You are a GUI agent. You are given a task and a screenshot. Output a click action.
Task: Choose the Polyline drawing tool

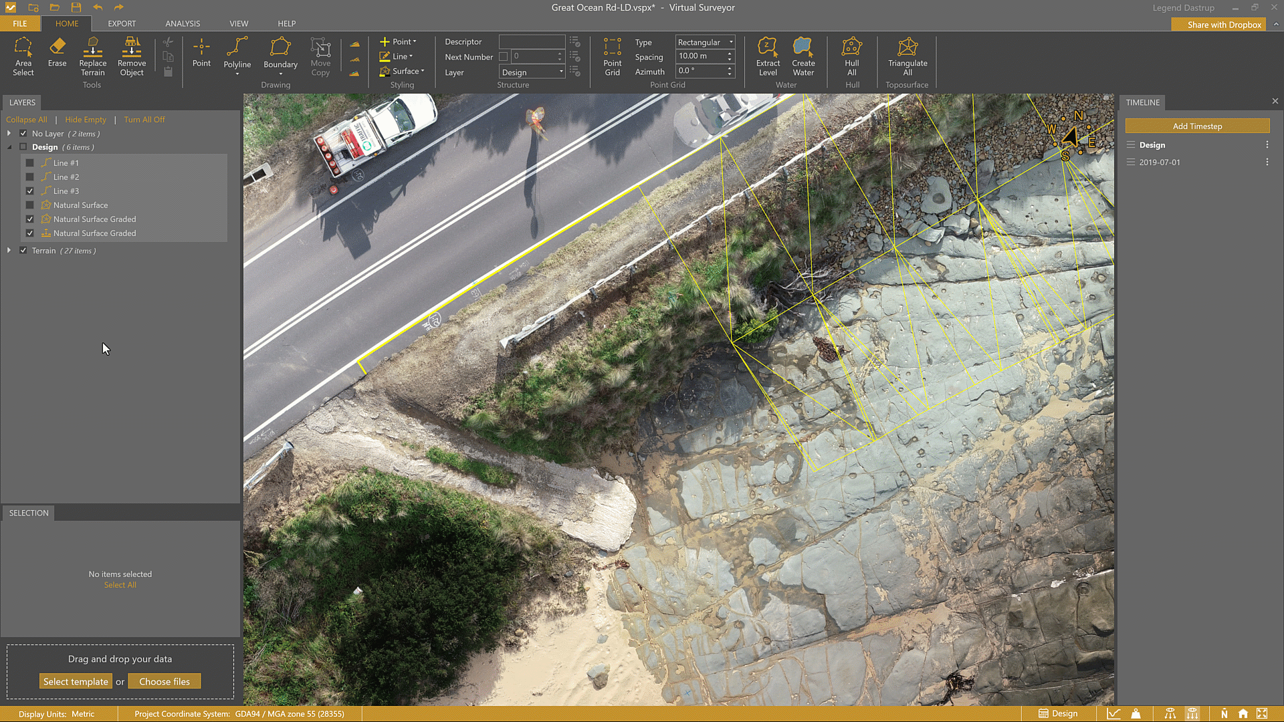[237, 53]
